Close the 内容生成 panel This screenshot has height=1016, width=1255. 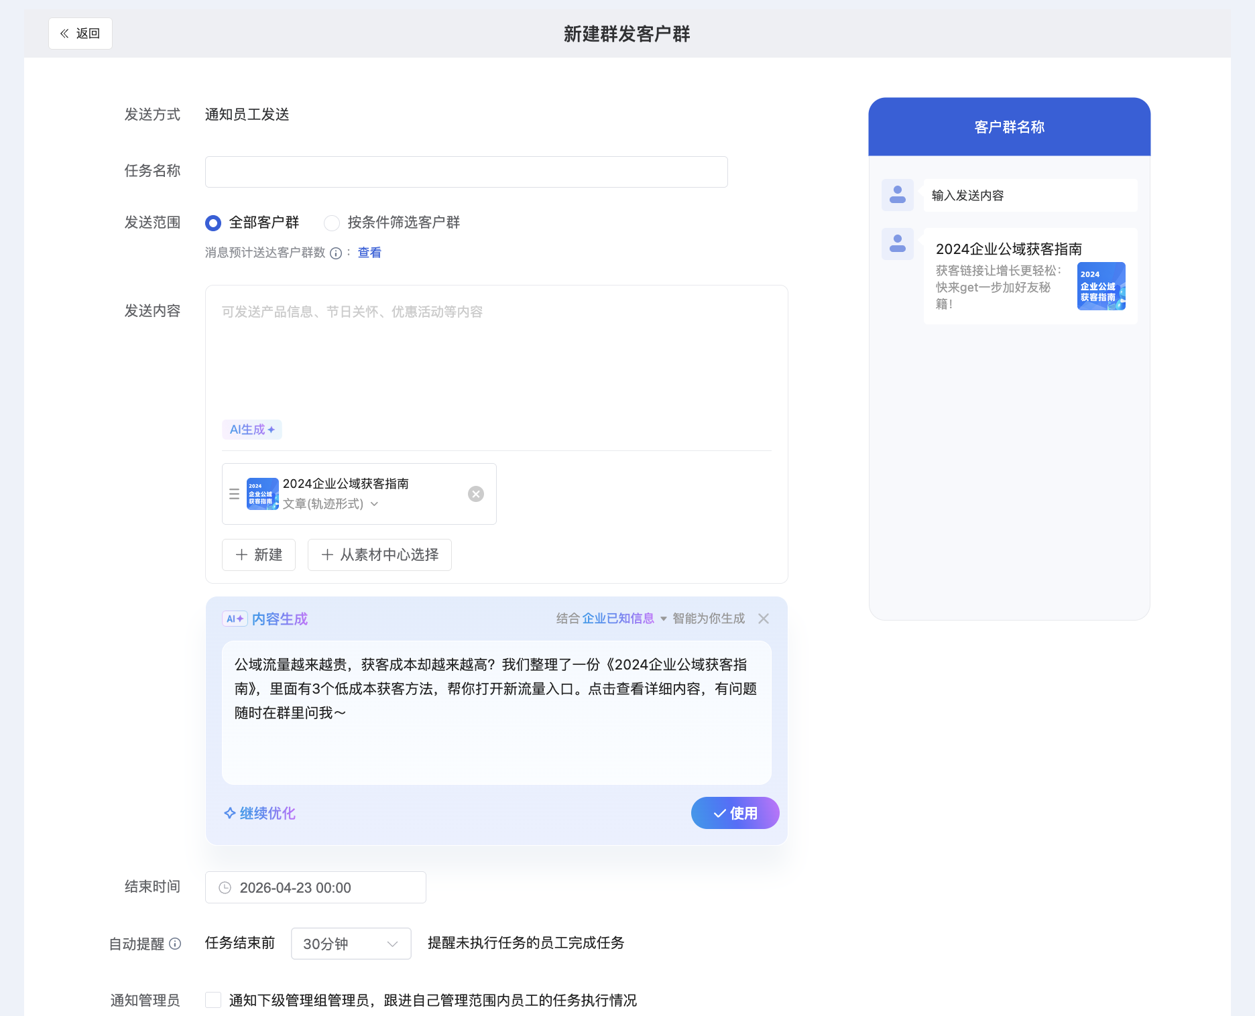[x=764, y=619]
